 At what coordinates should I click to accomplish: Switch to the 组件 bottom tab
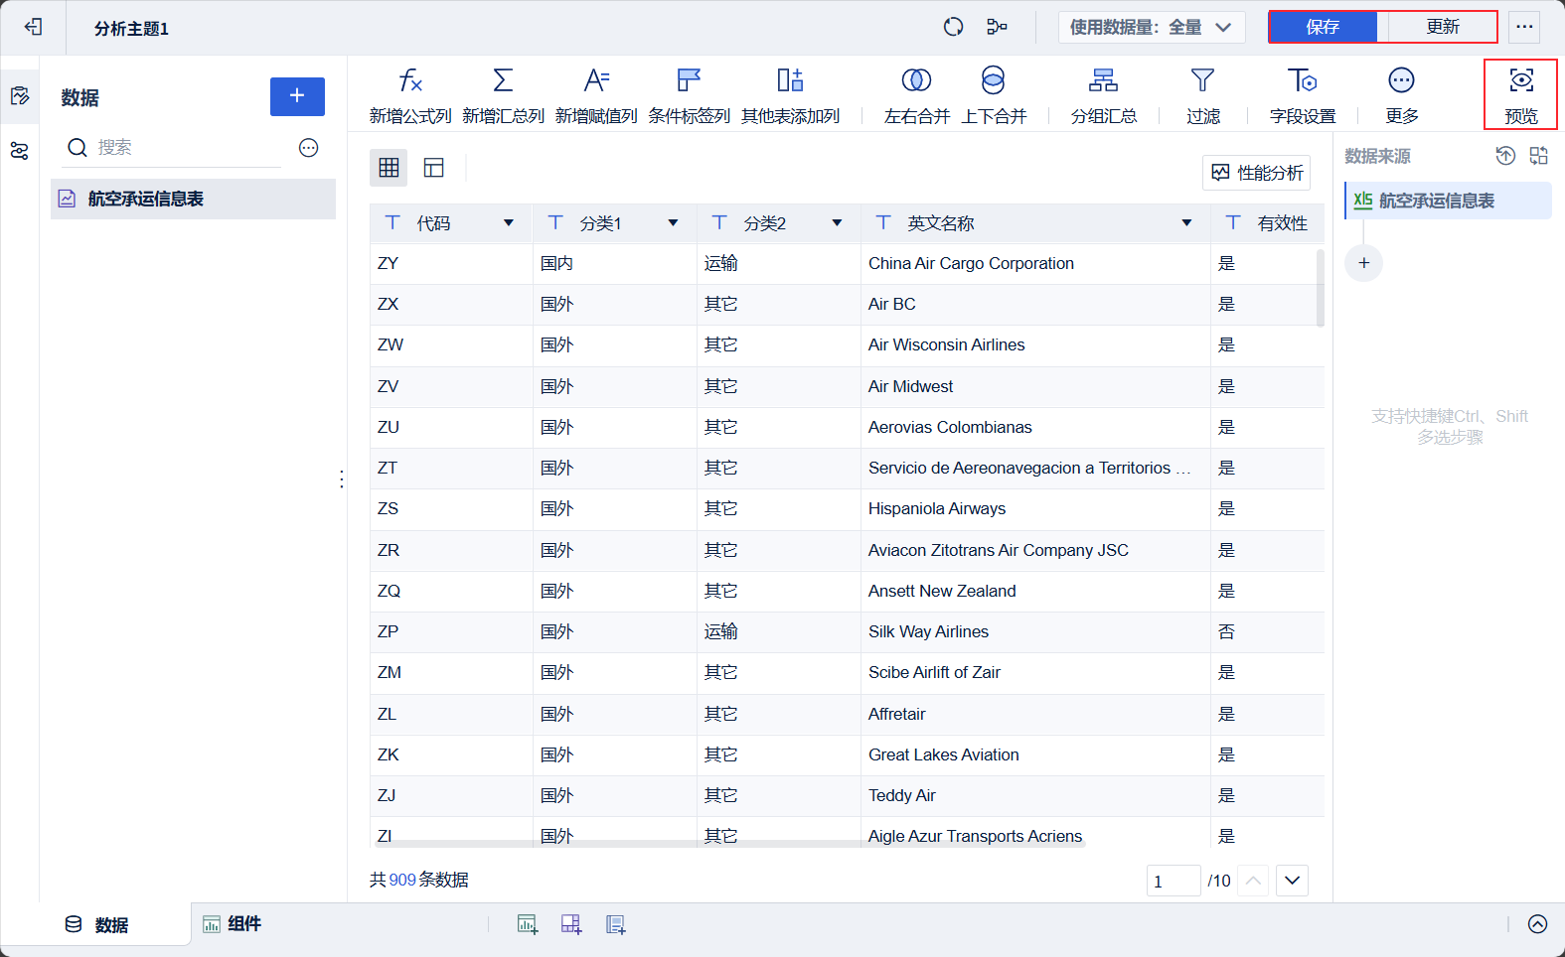pyautogui.click(x=233, y=924)
